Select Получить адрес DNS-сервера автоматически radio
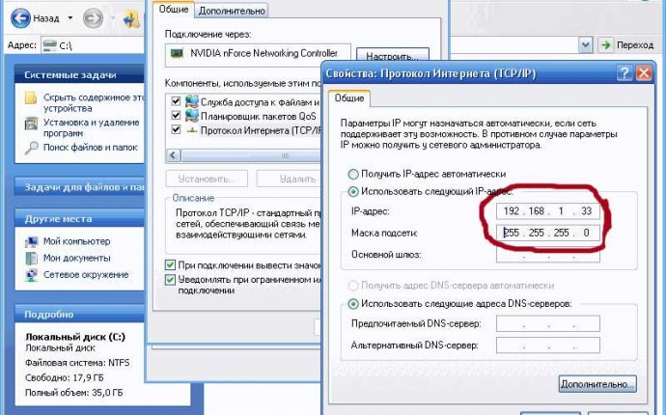Image resolution: width=666 pixels, height=415 pixels. pos(353,286)
